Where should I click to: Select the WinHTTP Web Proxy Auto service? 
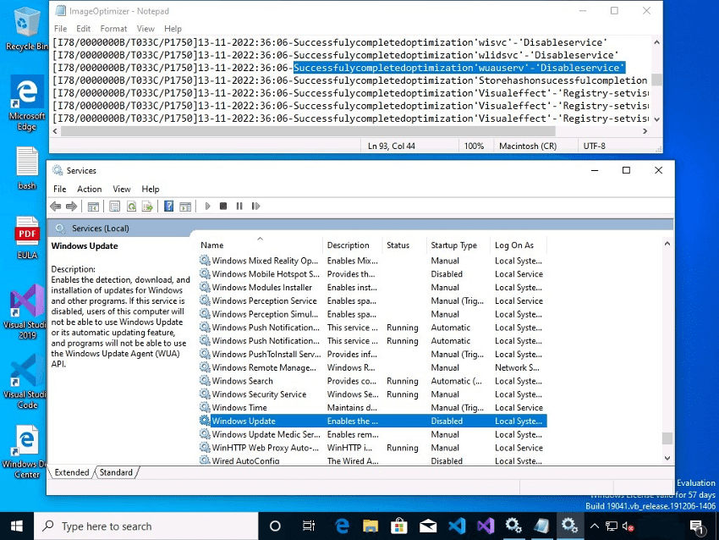pos(258,448)
